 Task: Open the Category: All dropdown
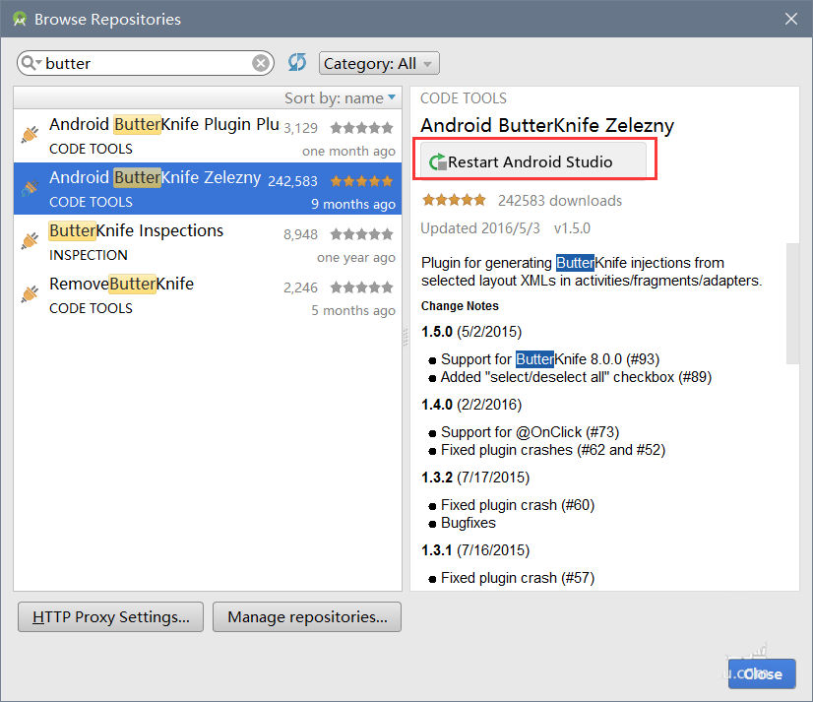pos(379,63)
